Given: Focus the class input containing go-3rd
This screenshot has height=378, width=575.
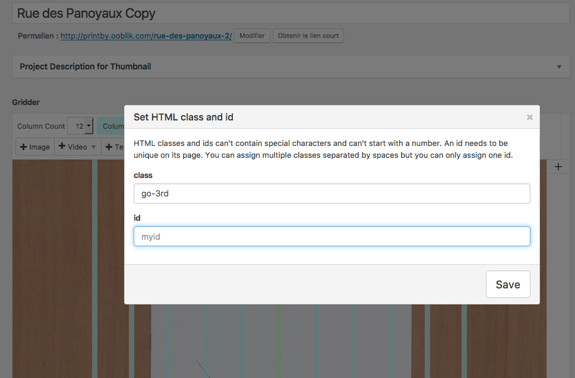Looking at the screenshot, I should coord(331,193).
